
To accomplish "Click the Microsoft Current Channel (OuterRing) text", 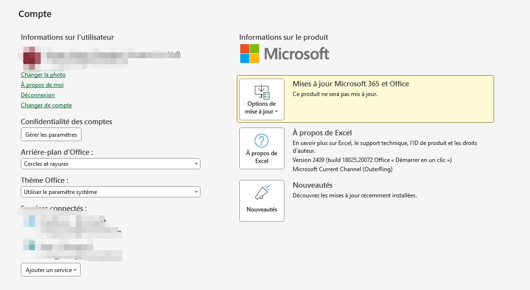I will point(342,169).
